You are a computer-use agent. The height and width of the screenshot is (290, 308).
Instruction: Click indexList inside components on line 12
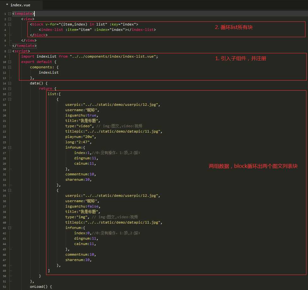click(x=49, y=72)
